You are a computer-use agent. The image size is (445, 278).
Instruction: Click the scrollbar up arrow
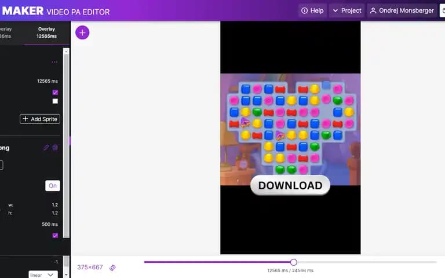tap(66, 52)
